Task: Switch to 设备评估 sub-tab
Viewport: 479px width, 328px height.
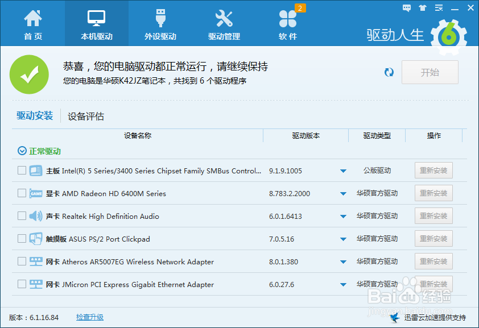Action: point(85,116)
